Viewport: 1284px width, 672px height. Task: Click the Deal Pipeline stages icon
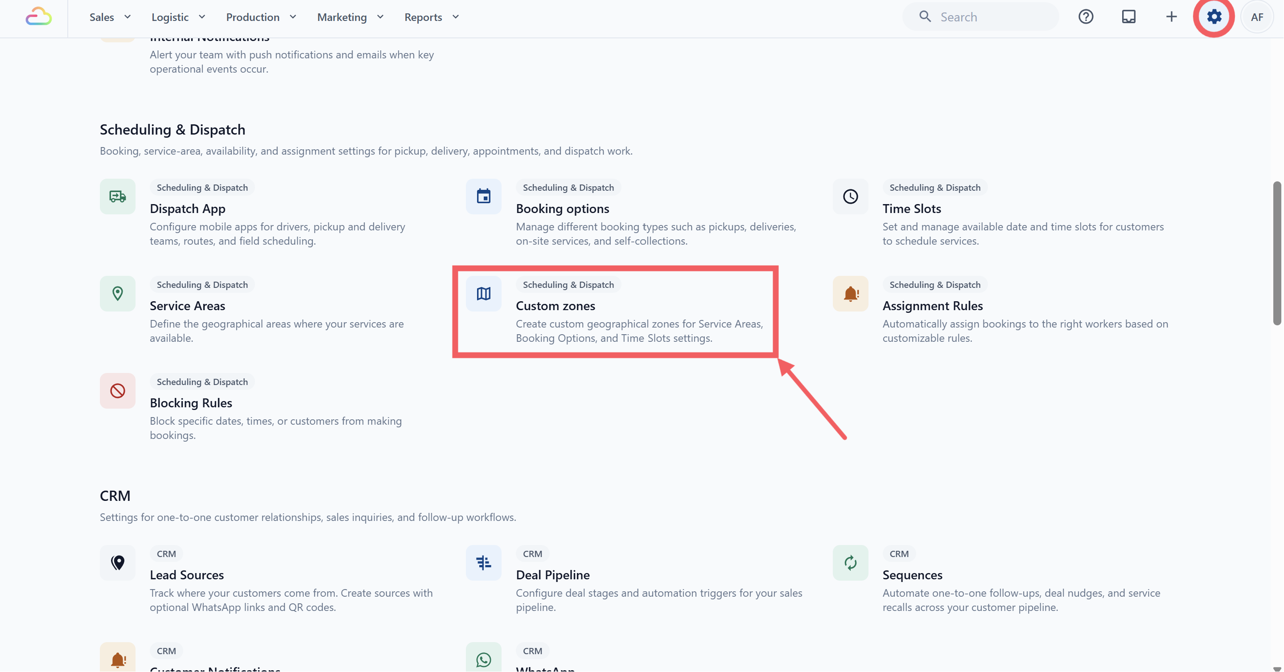(x=483, y=562)
